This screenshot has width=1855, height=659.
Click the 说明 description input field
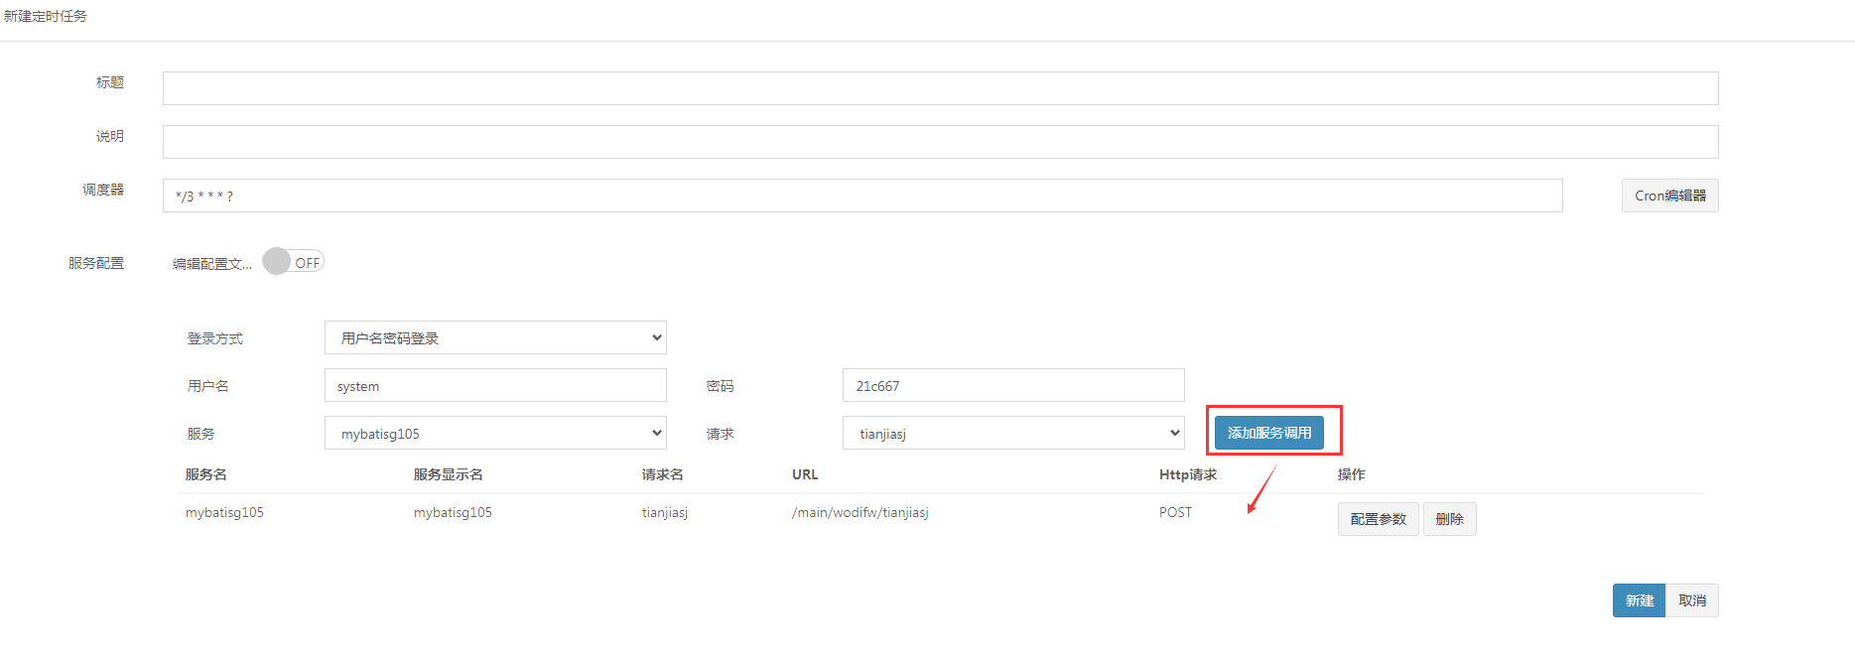click(940, 142)
